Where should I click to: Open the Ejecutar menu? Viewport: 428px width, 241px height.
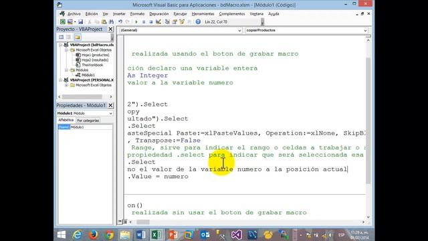(180, 13)
